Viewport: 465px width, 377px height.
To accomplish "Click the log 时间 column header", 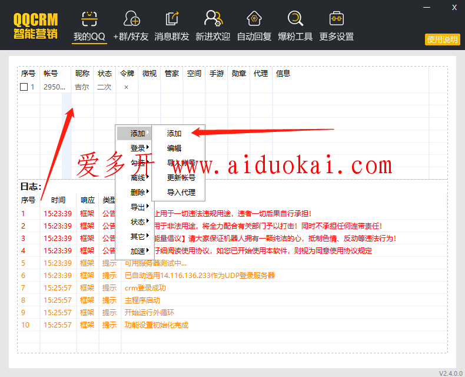I will point(58,200).
